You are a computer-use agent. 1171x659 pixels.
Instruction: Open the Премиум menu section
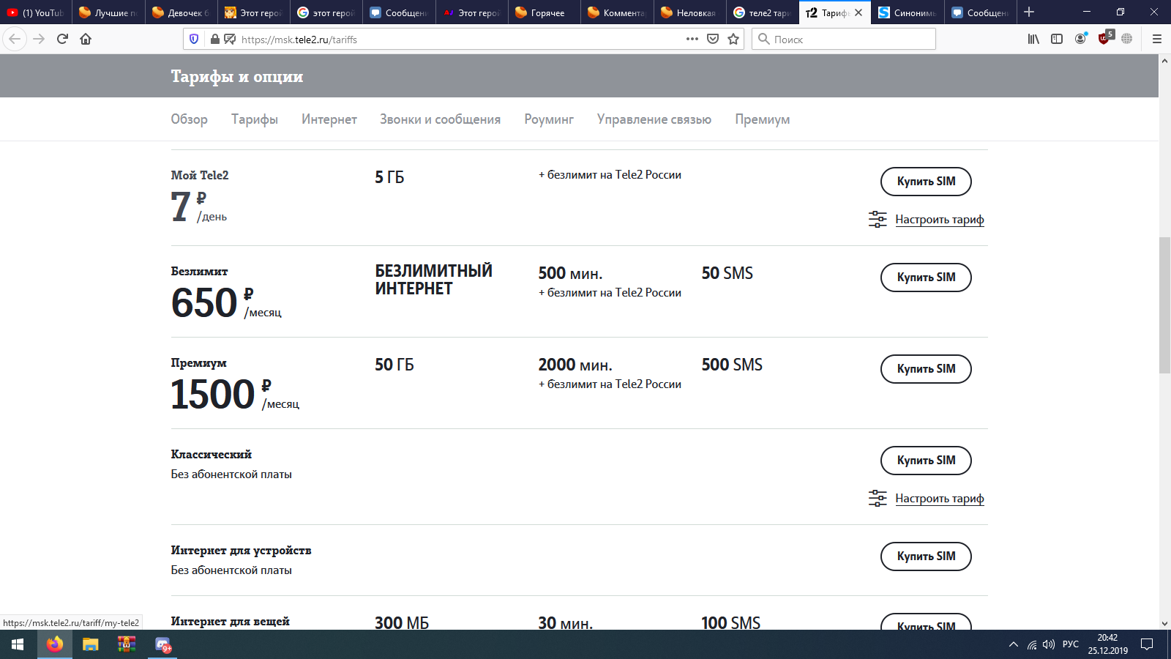pyautogui.click(x=763, y=119)
